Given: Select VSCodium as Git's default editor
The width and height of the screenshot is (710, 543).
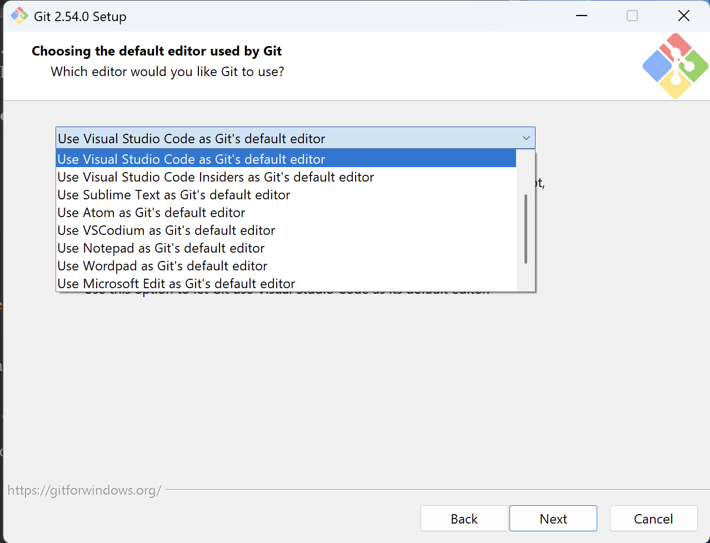Looking at the screenshot, I should click(x=166, y=230).
